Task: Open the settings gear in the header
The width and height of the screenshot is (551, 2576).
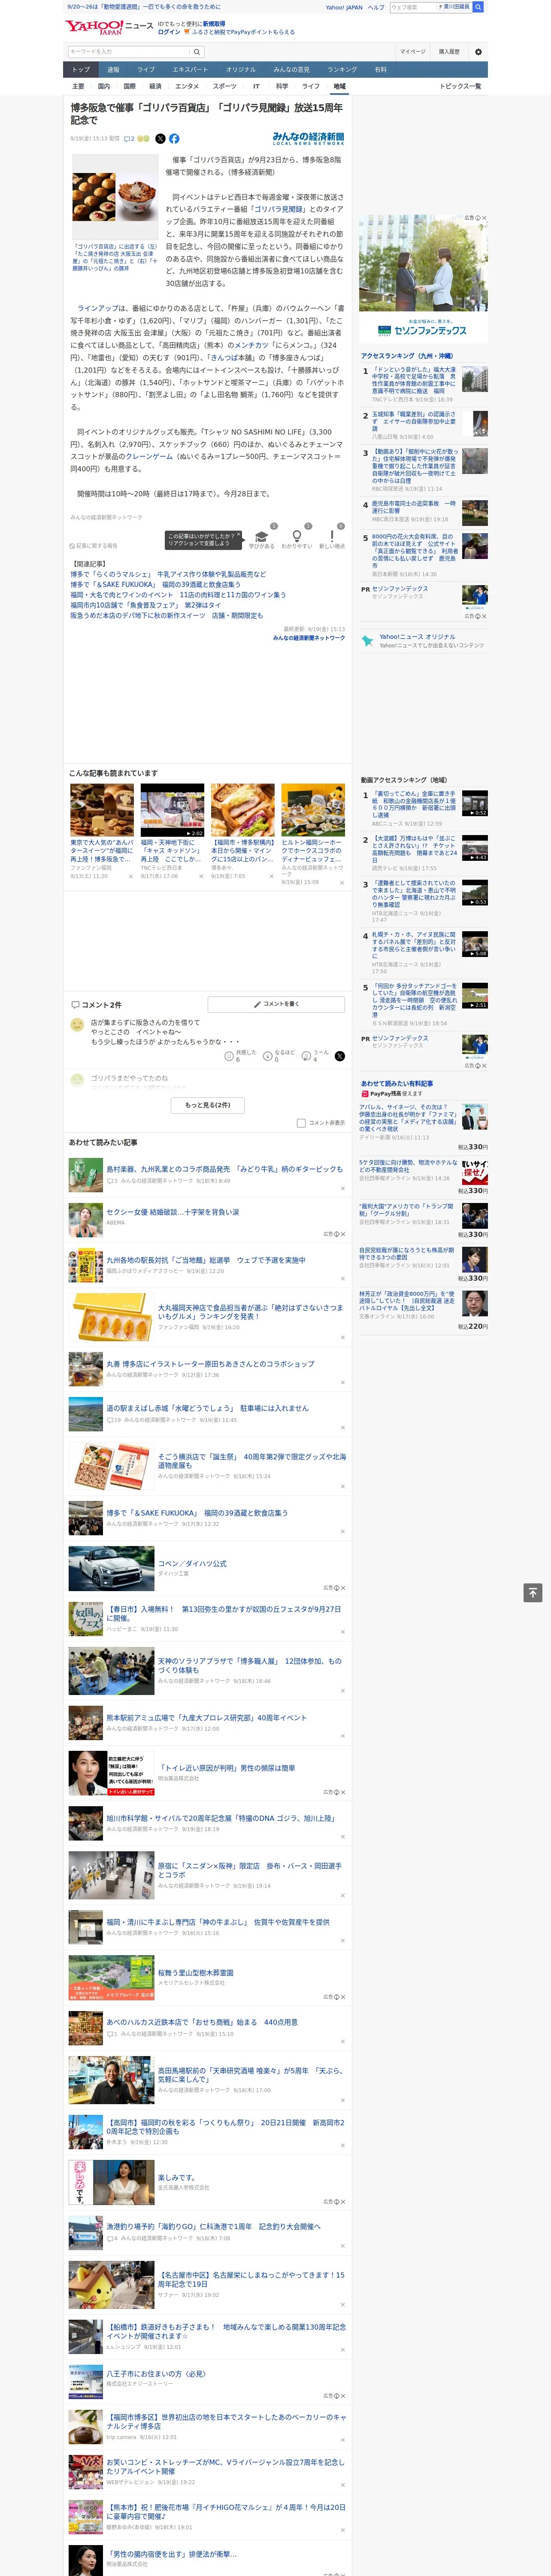Action: tap(478, 52)
